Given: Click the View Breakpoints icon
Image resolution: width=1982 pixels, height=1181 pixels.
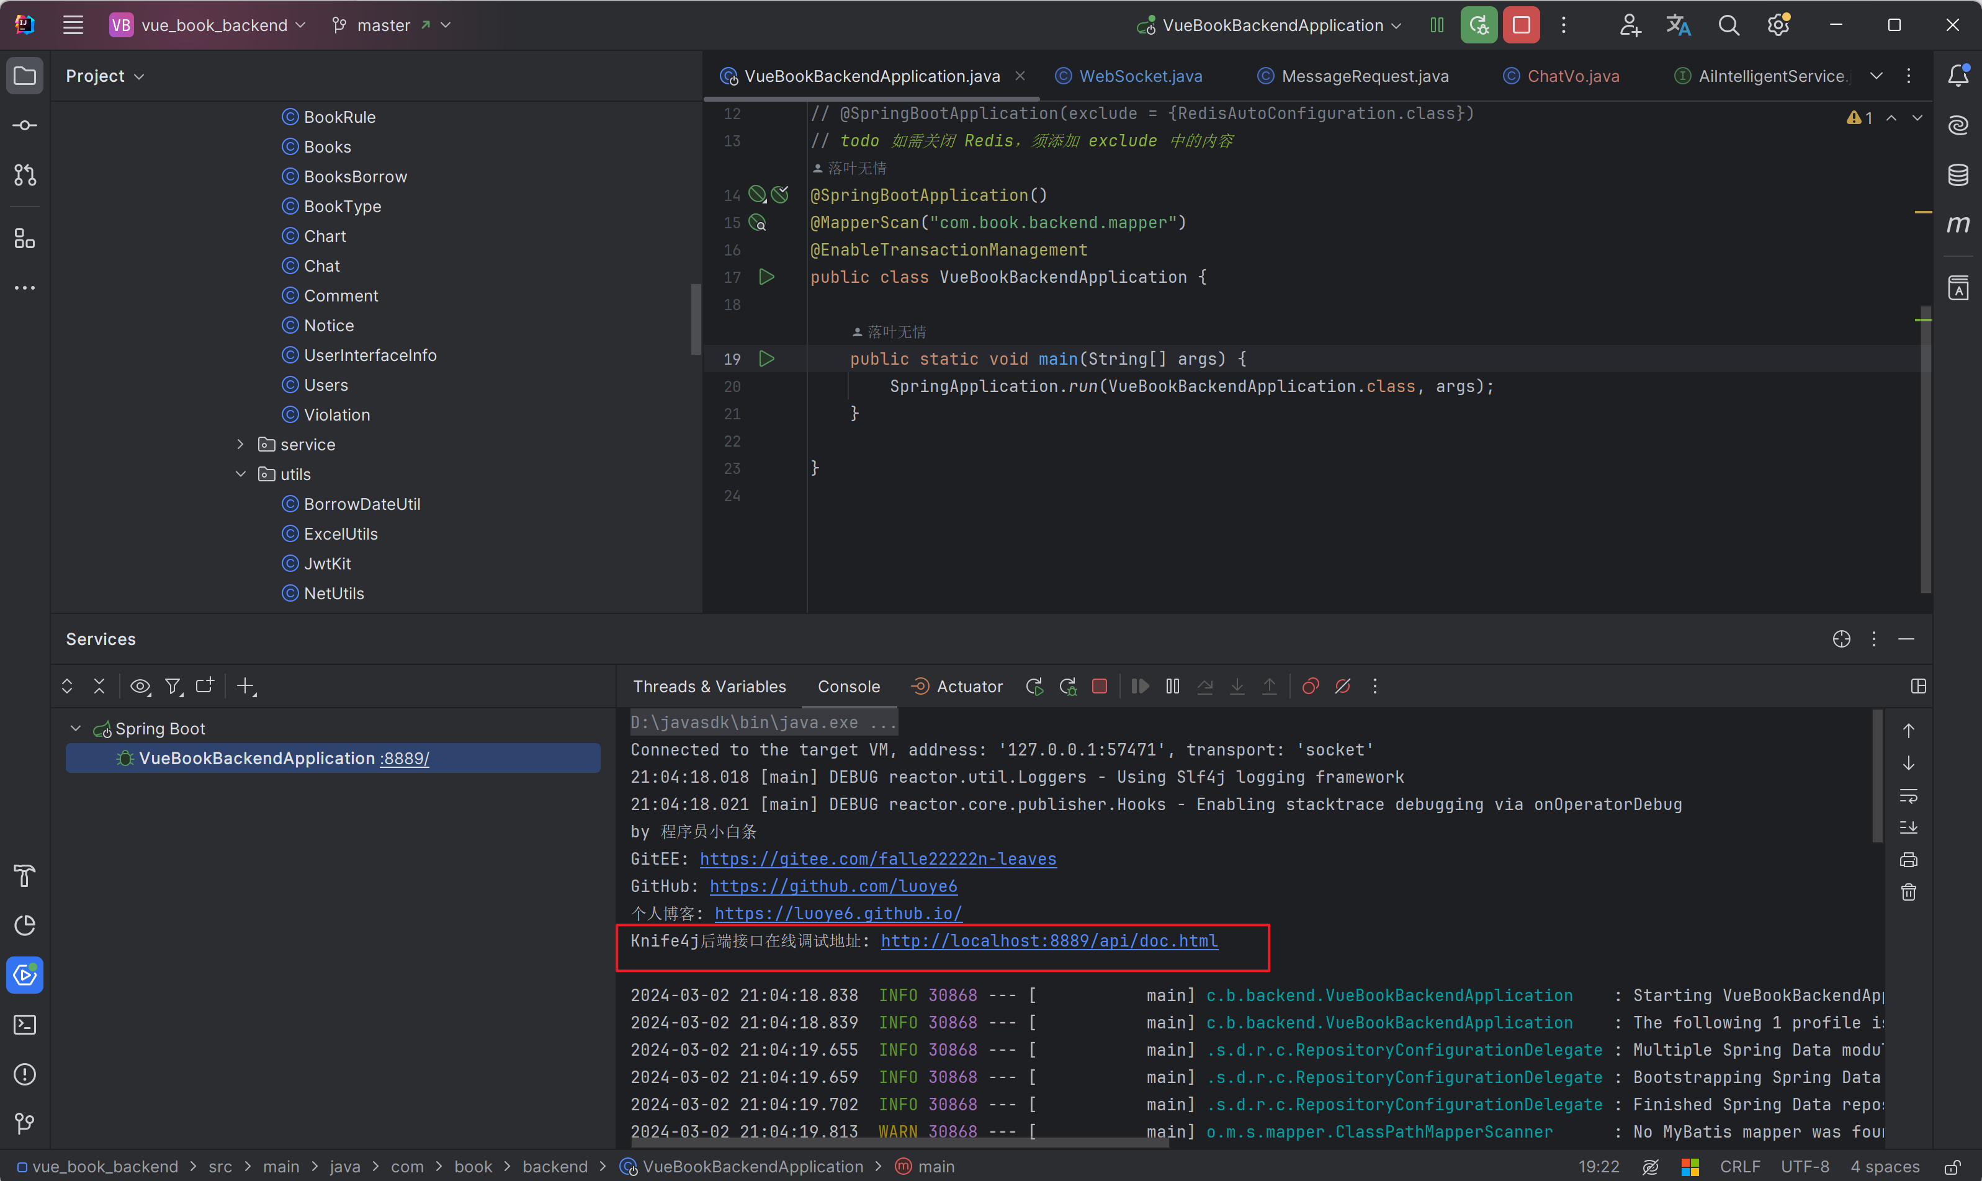Looking at the screenshot, I should pos(1310,686).
